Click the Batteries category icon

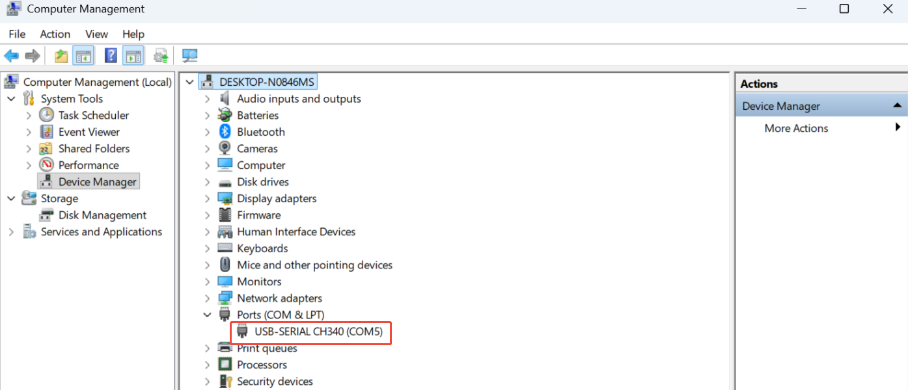tap(225, 115)
